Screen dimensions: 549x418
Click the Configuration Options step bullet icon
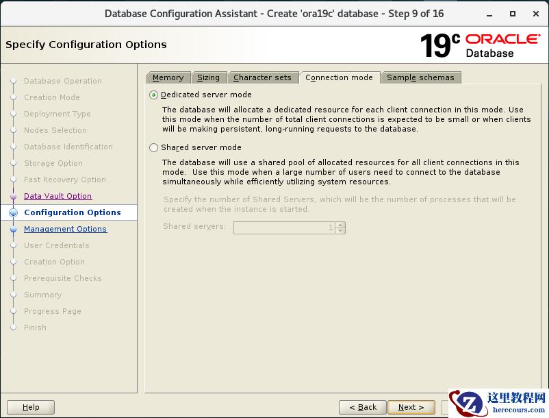point(13,212)
